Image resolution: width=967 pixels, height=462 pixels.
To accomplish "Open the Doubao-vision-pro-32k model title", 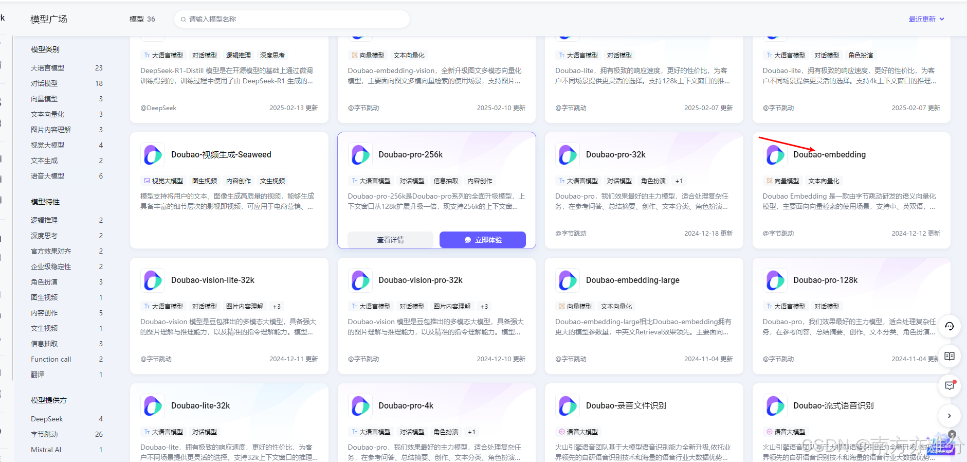I will coord(421,280).
